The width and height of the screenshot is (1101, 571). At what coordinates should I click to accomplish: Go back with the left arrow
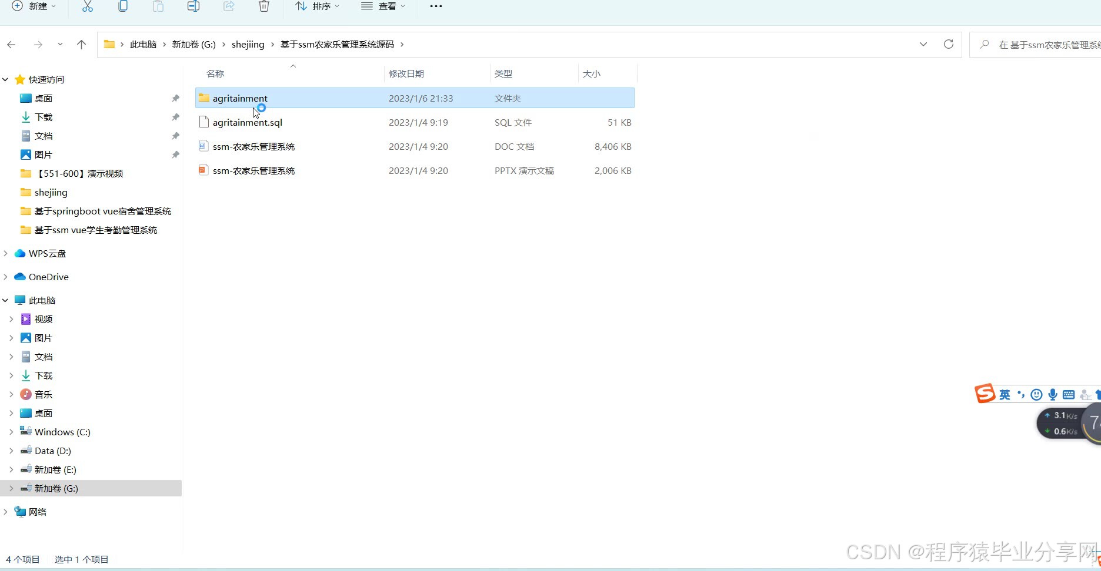pos(11,45)
